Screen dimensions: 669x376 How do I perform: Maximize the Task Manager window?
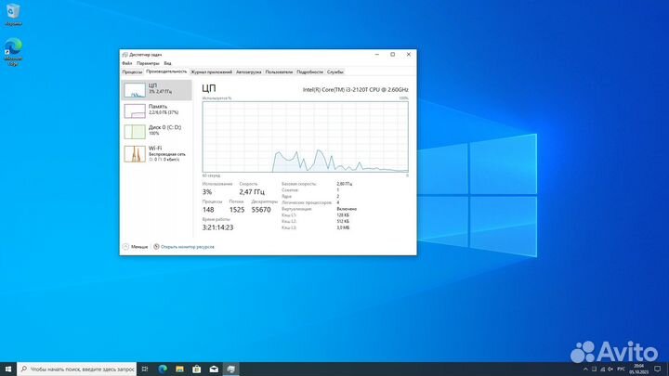[x=392, y=55]
